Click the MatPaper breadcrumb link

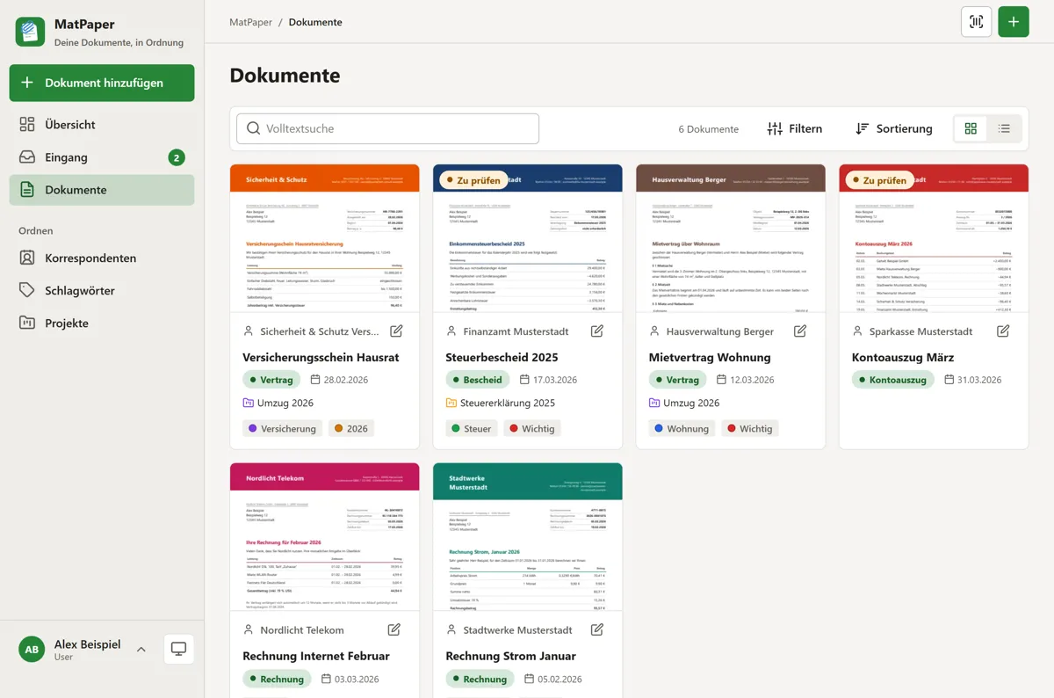[250, 22]
